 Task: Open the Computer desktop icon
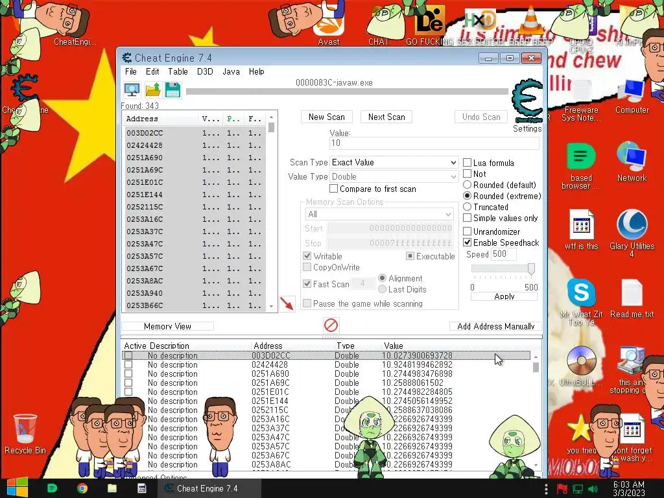tap(632, 96)
